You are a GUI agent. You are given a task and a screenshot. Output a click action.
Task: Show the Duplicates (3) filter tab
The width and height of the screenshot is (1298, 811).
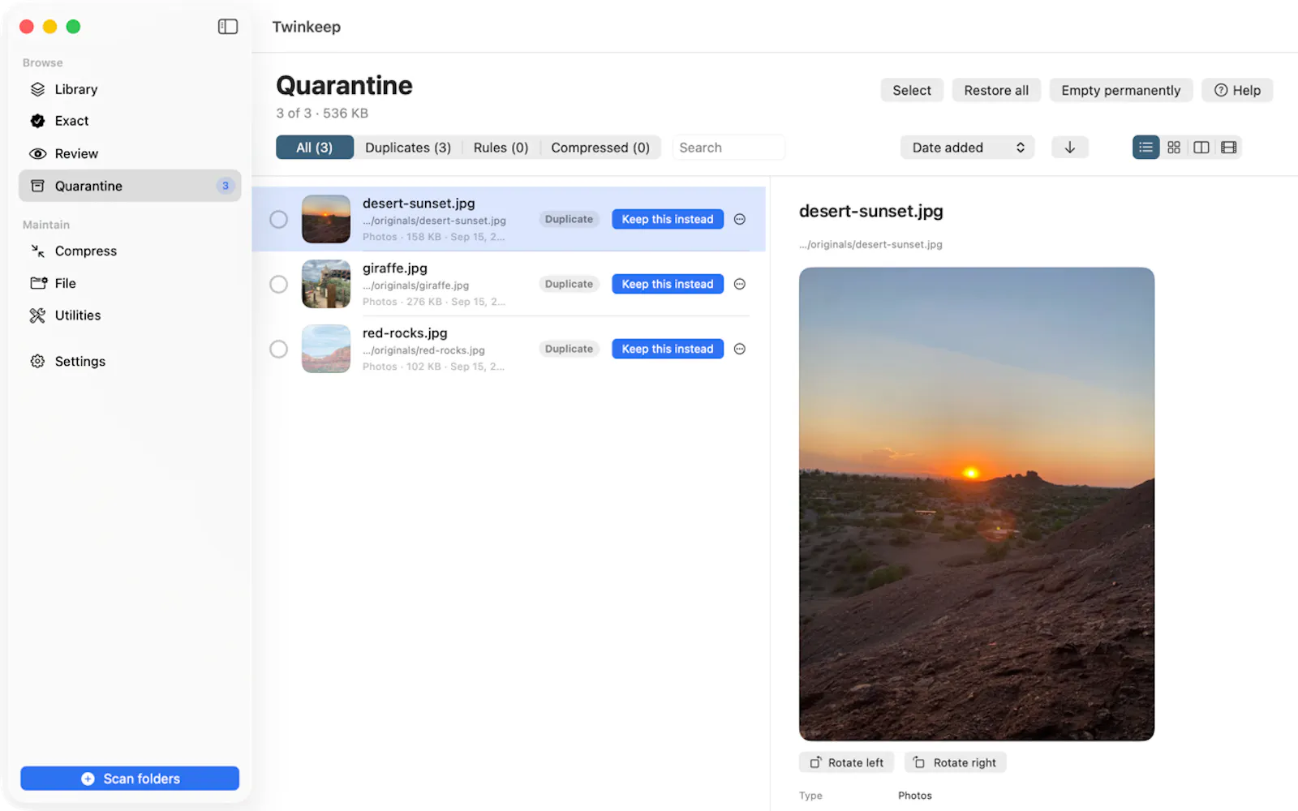coord(408,147)
